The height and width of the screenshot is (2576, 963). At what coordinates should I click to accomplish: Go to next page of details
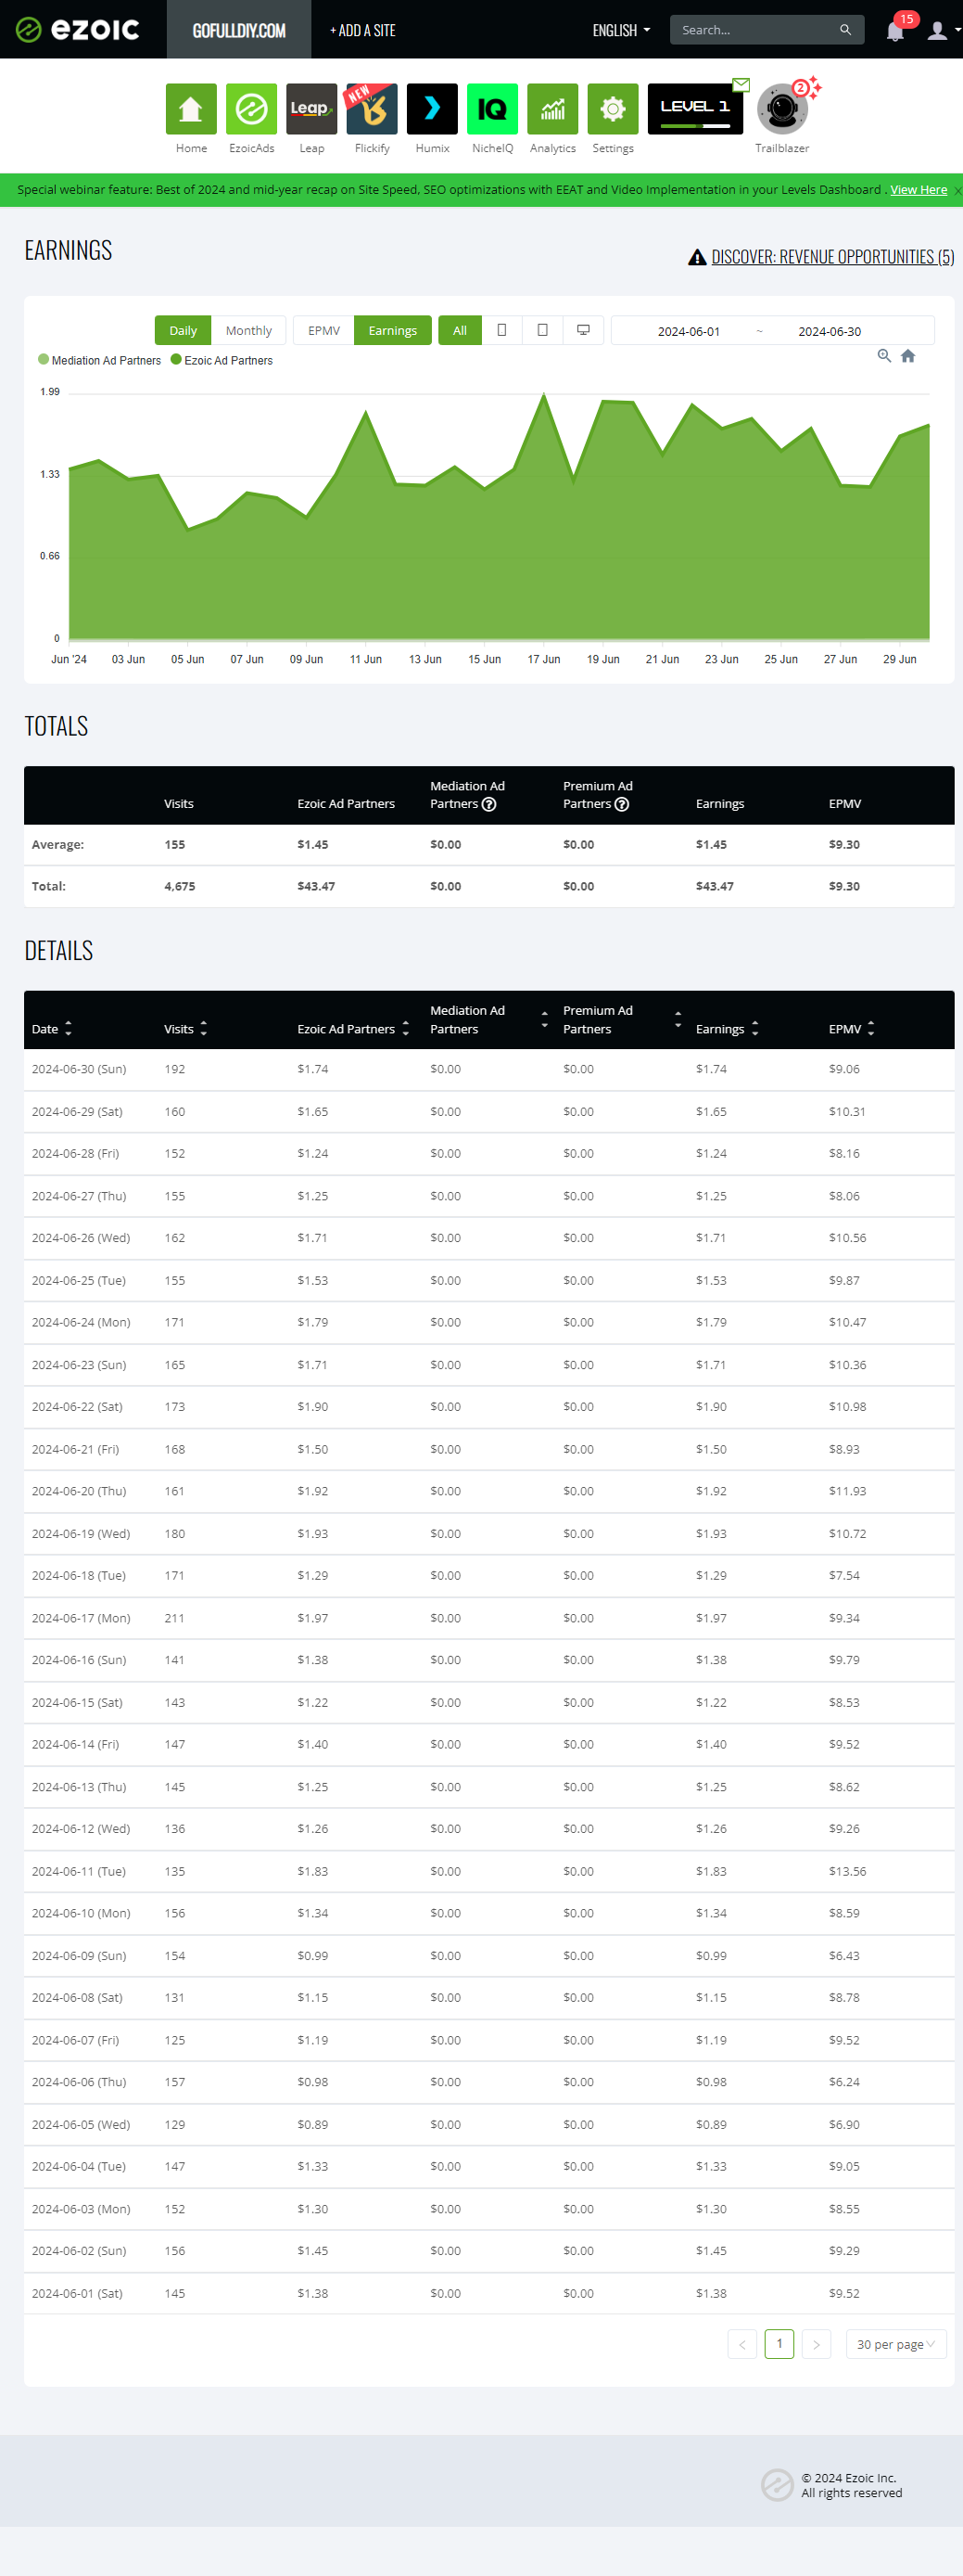pos(817,2344)
